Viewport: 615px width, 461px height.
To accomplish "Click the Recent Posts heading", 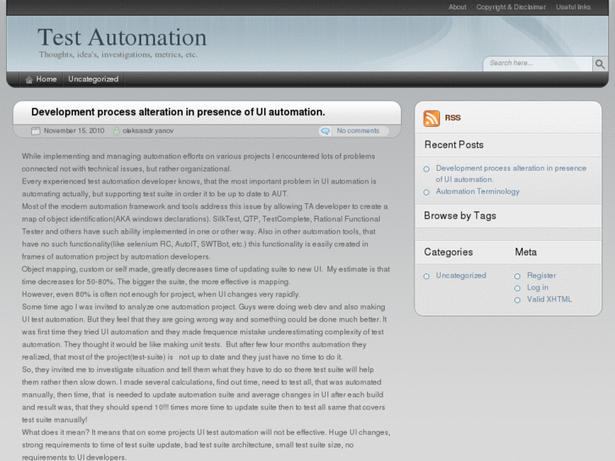I will tap(453, 145).
